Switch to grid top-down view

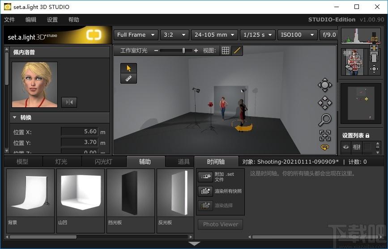[225, 51]
